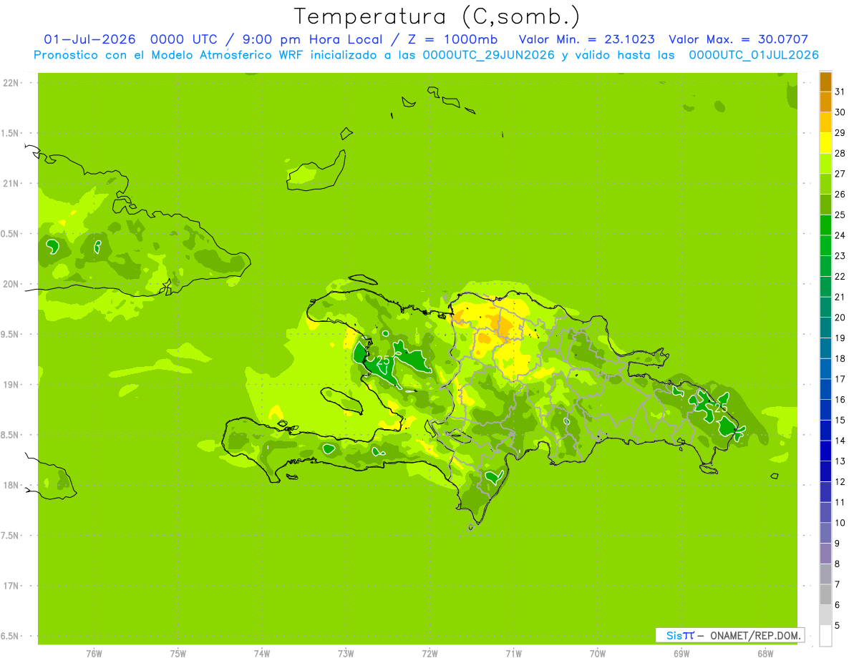This screenshot has height=663, width=859.
Task: Click the colorbar label 23
Action: pos(840,256)
